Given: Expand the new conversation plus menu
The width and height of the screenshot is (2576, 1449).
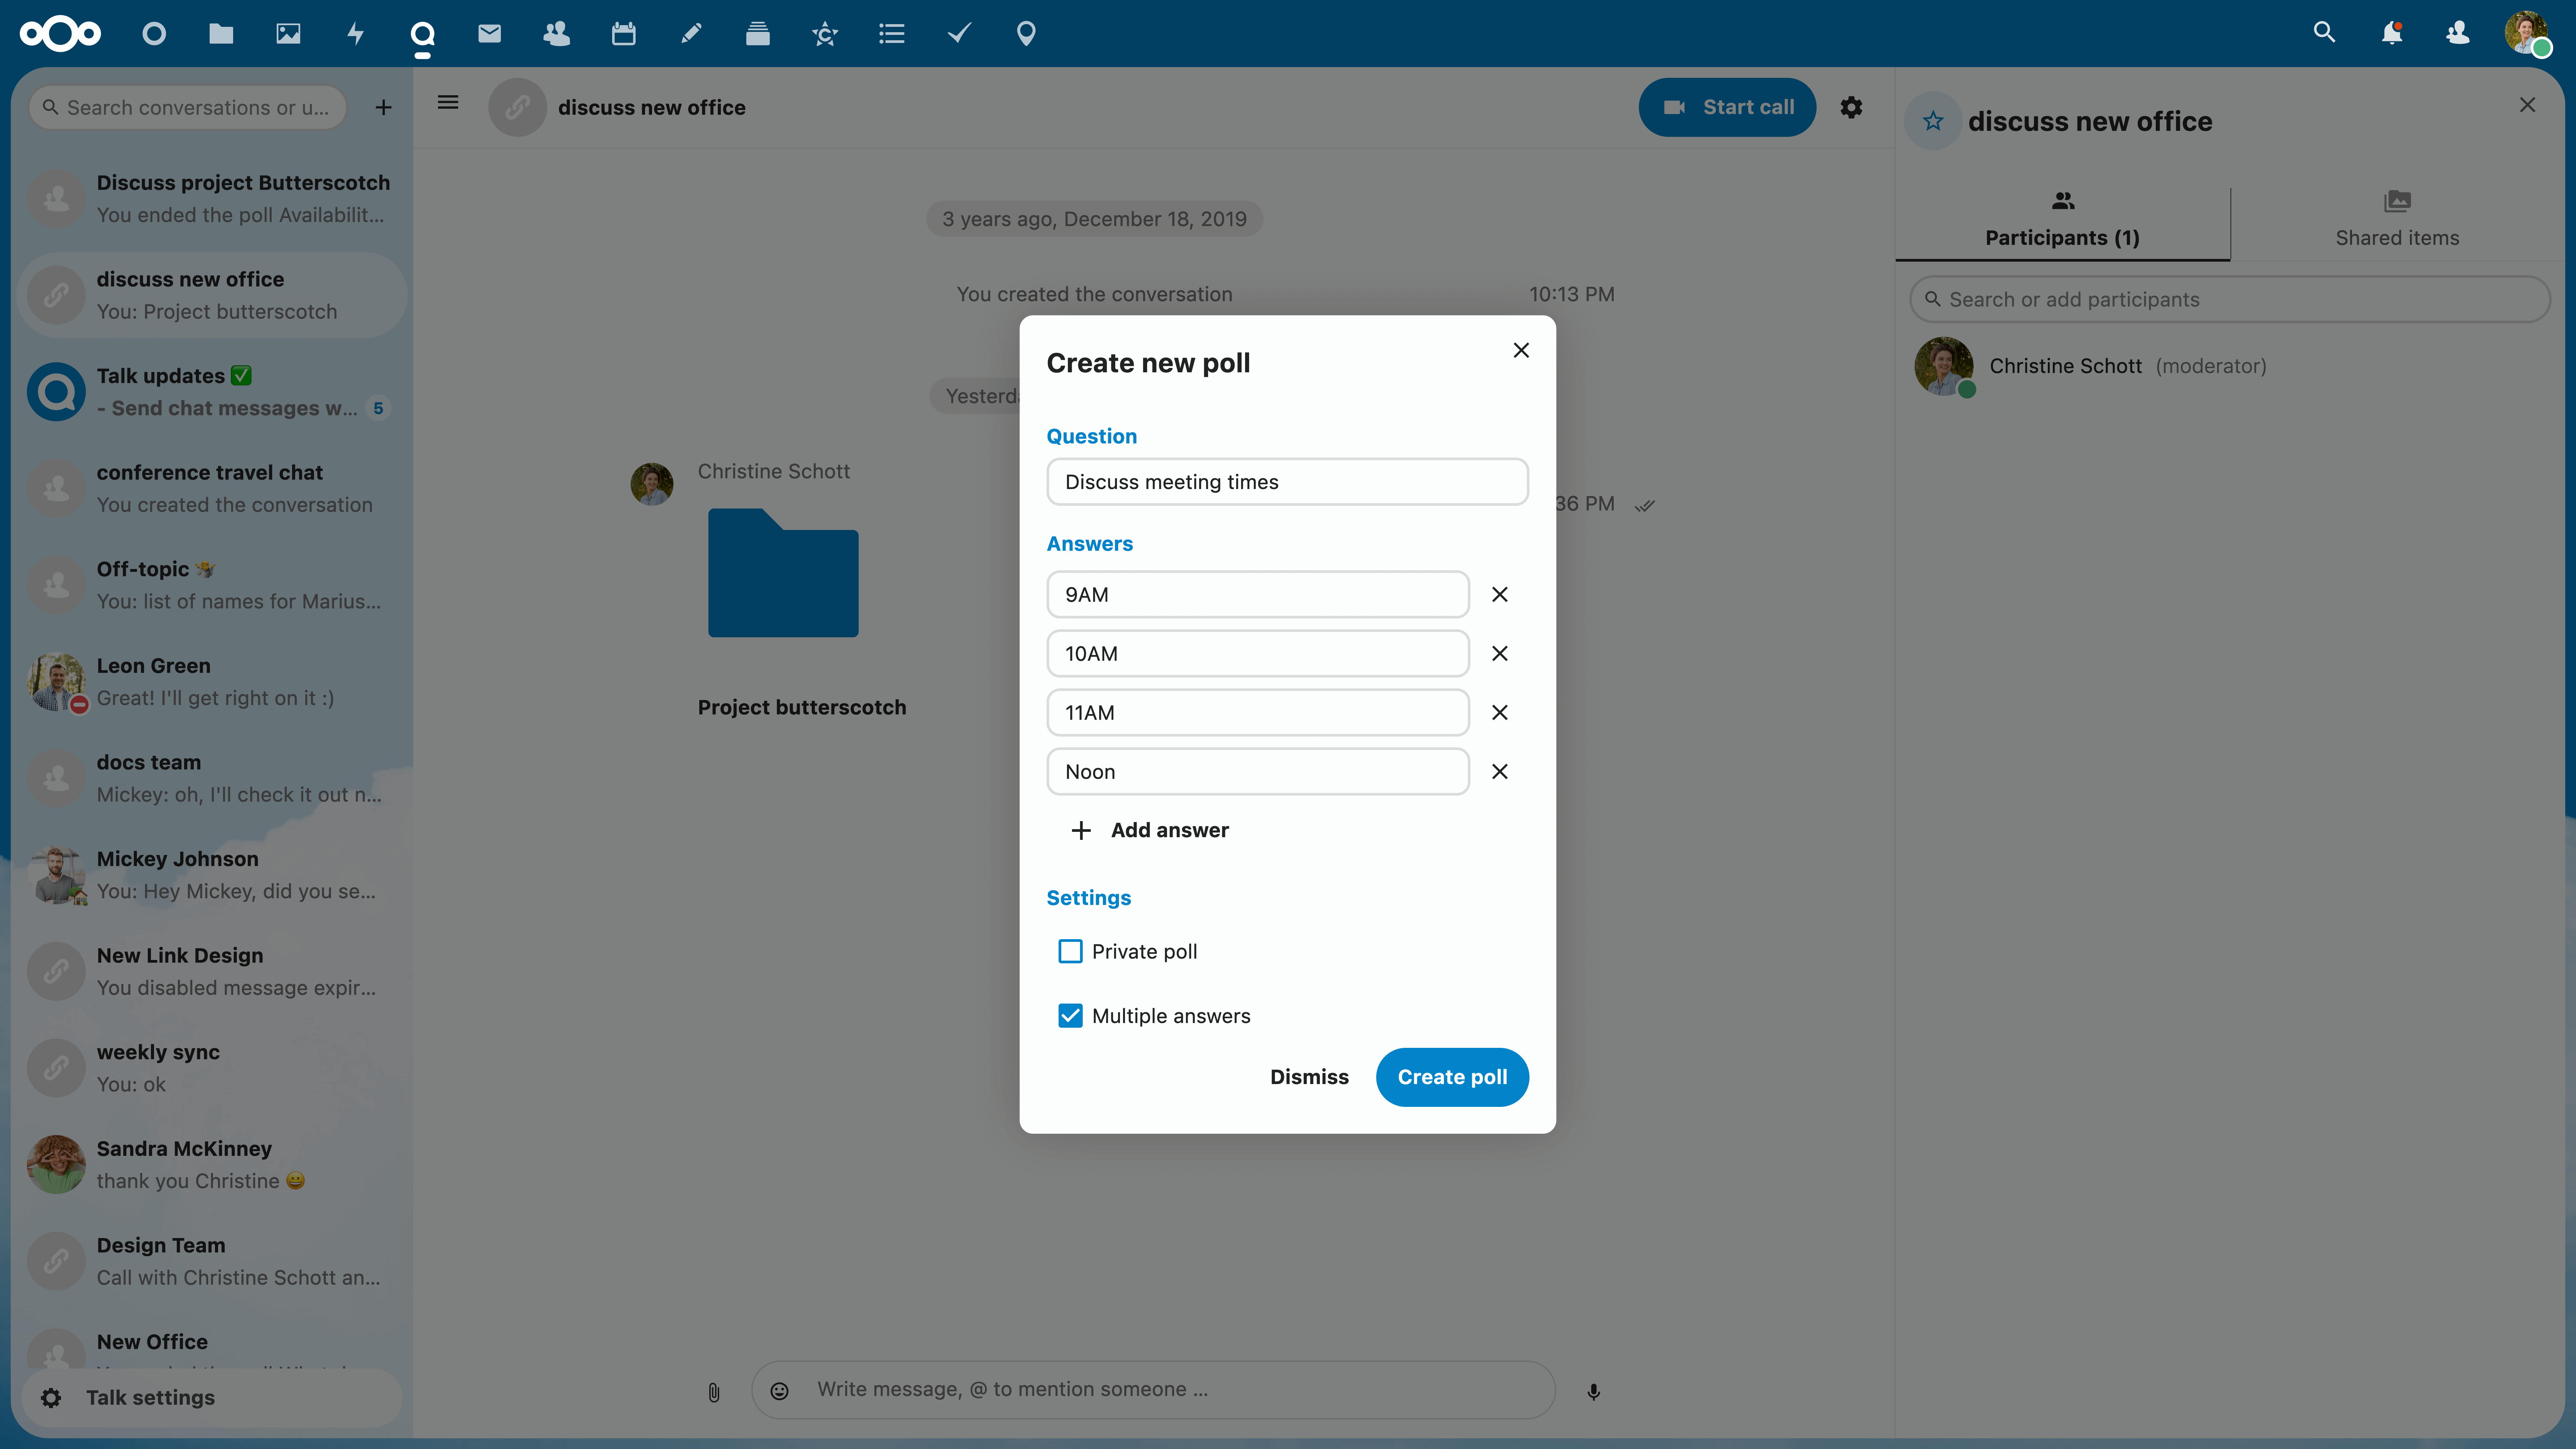Looking at the screenshot, I should click(x=383, y=107).
